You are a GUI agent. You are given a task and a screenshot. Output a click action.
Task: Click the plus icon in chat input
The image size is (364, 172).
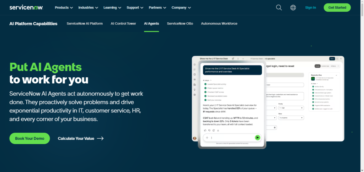click(x=207, y=138)
